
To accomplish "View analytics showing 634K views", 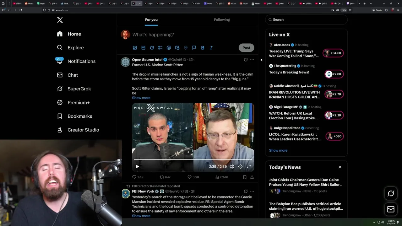I will click(x=221, y=177).
